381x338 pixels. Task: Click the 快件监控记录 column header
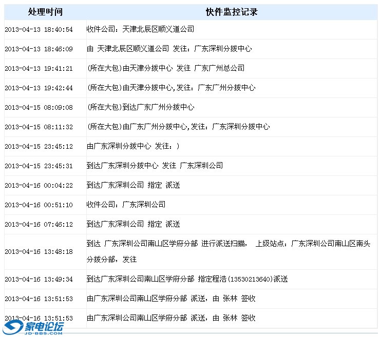coord(232,12)
